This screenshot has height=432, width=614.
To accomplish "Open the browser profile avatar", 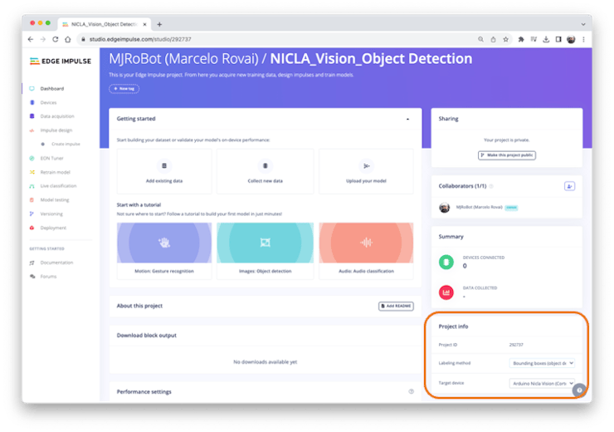I will click(x=571, y=40).
